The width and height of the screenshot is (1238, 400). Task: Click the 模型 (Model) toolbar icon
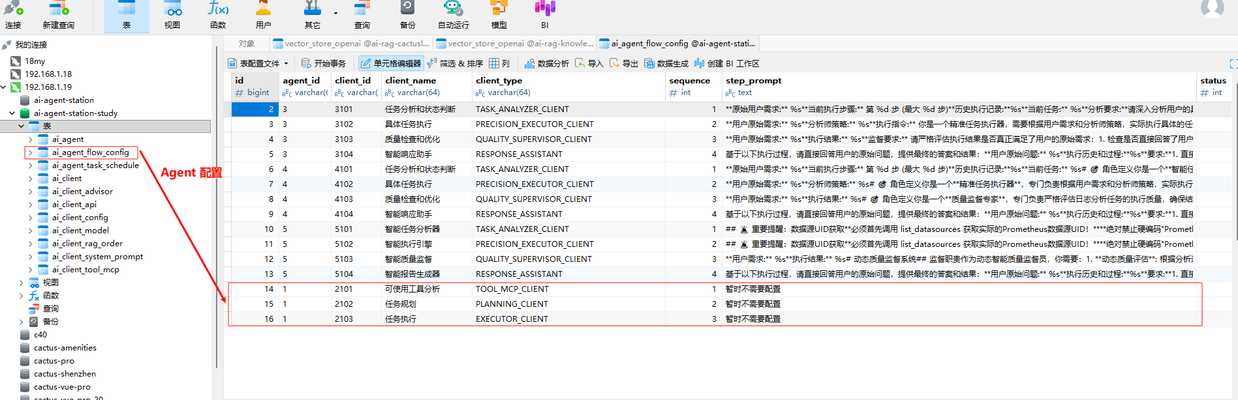click(499, 16)
